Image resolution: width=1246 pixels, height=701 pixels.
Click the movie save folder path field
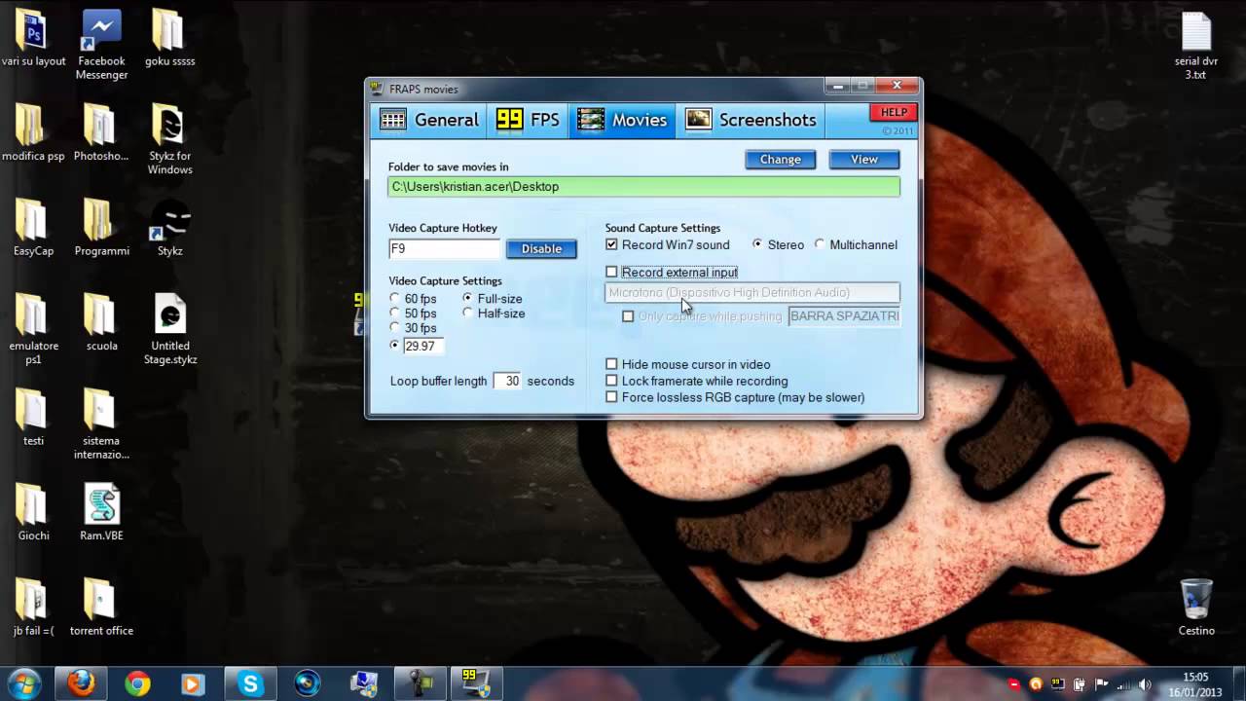click(643, 187)
